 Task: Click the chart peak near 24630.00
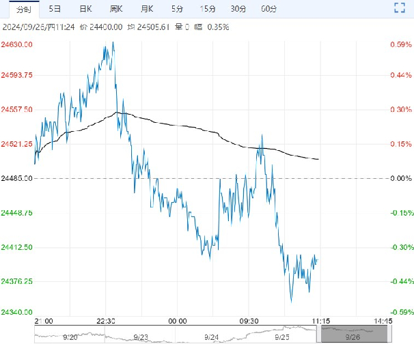[113, 43]
